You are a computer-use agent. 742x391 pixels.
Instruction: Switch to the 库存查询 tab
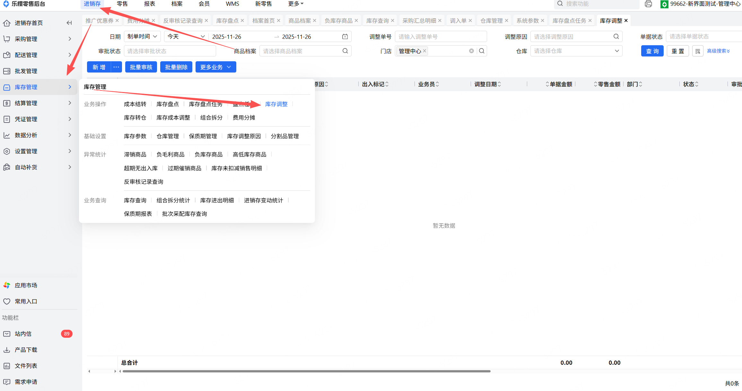coord(377,21)
